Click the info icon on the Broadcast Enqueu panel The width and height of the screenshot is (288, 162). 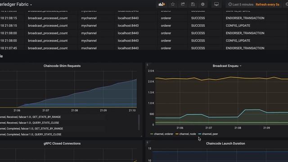tap(147, 64)
